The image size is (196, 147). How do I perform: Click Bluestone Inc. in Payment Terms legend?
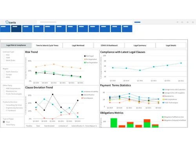(168, 96)
